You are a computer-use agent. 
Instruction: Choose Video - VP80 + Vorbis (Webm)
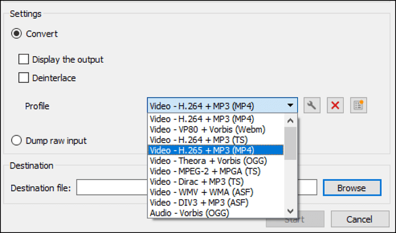pos(215,129)
